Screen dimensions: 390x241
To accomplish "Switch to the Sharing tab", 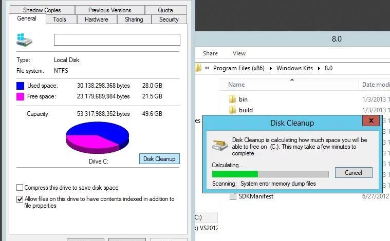I will coord(134,19).
